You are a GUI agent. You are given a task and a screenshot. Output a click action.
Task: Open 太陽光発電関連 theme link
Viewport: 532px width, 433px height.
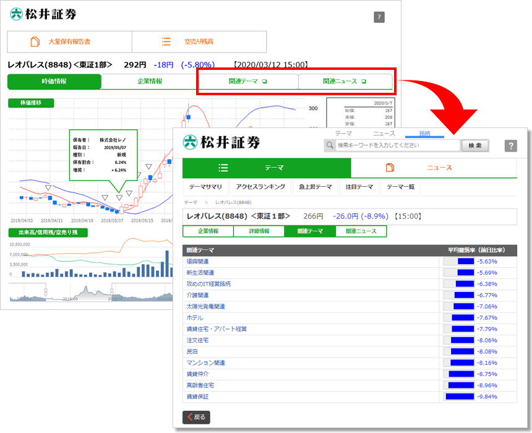205,306
